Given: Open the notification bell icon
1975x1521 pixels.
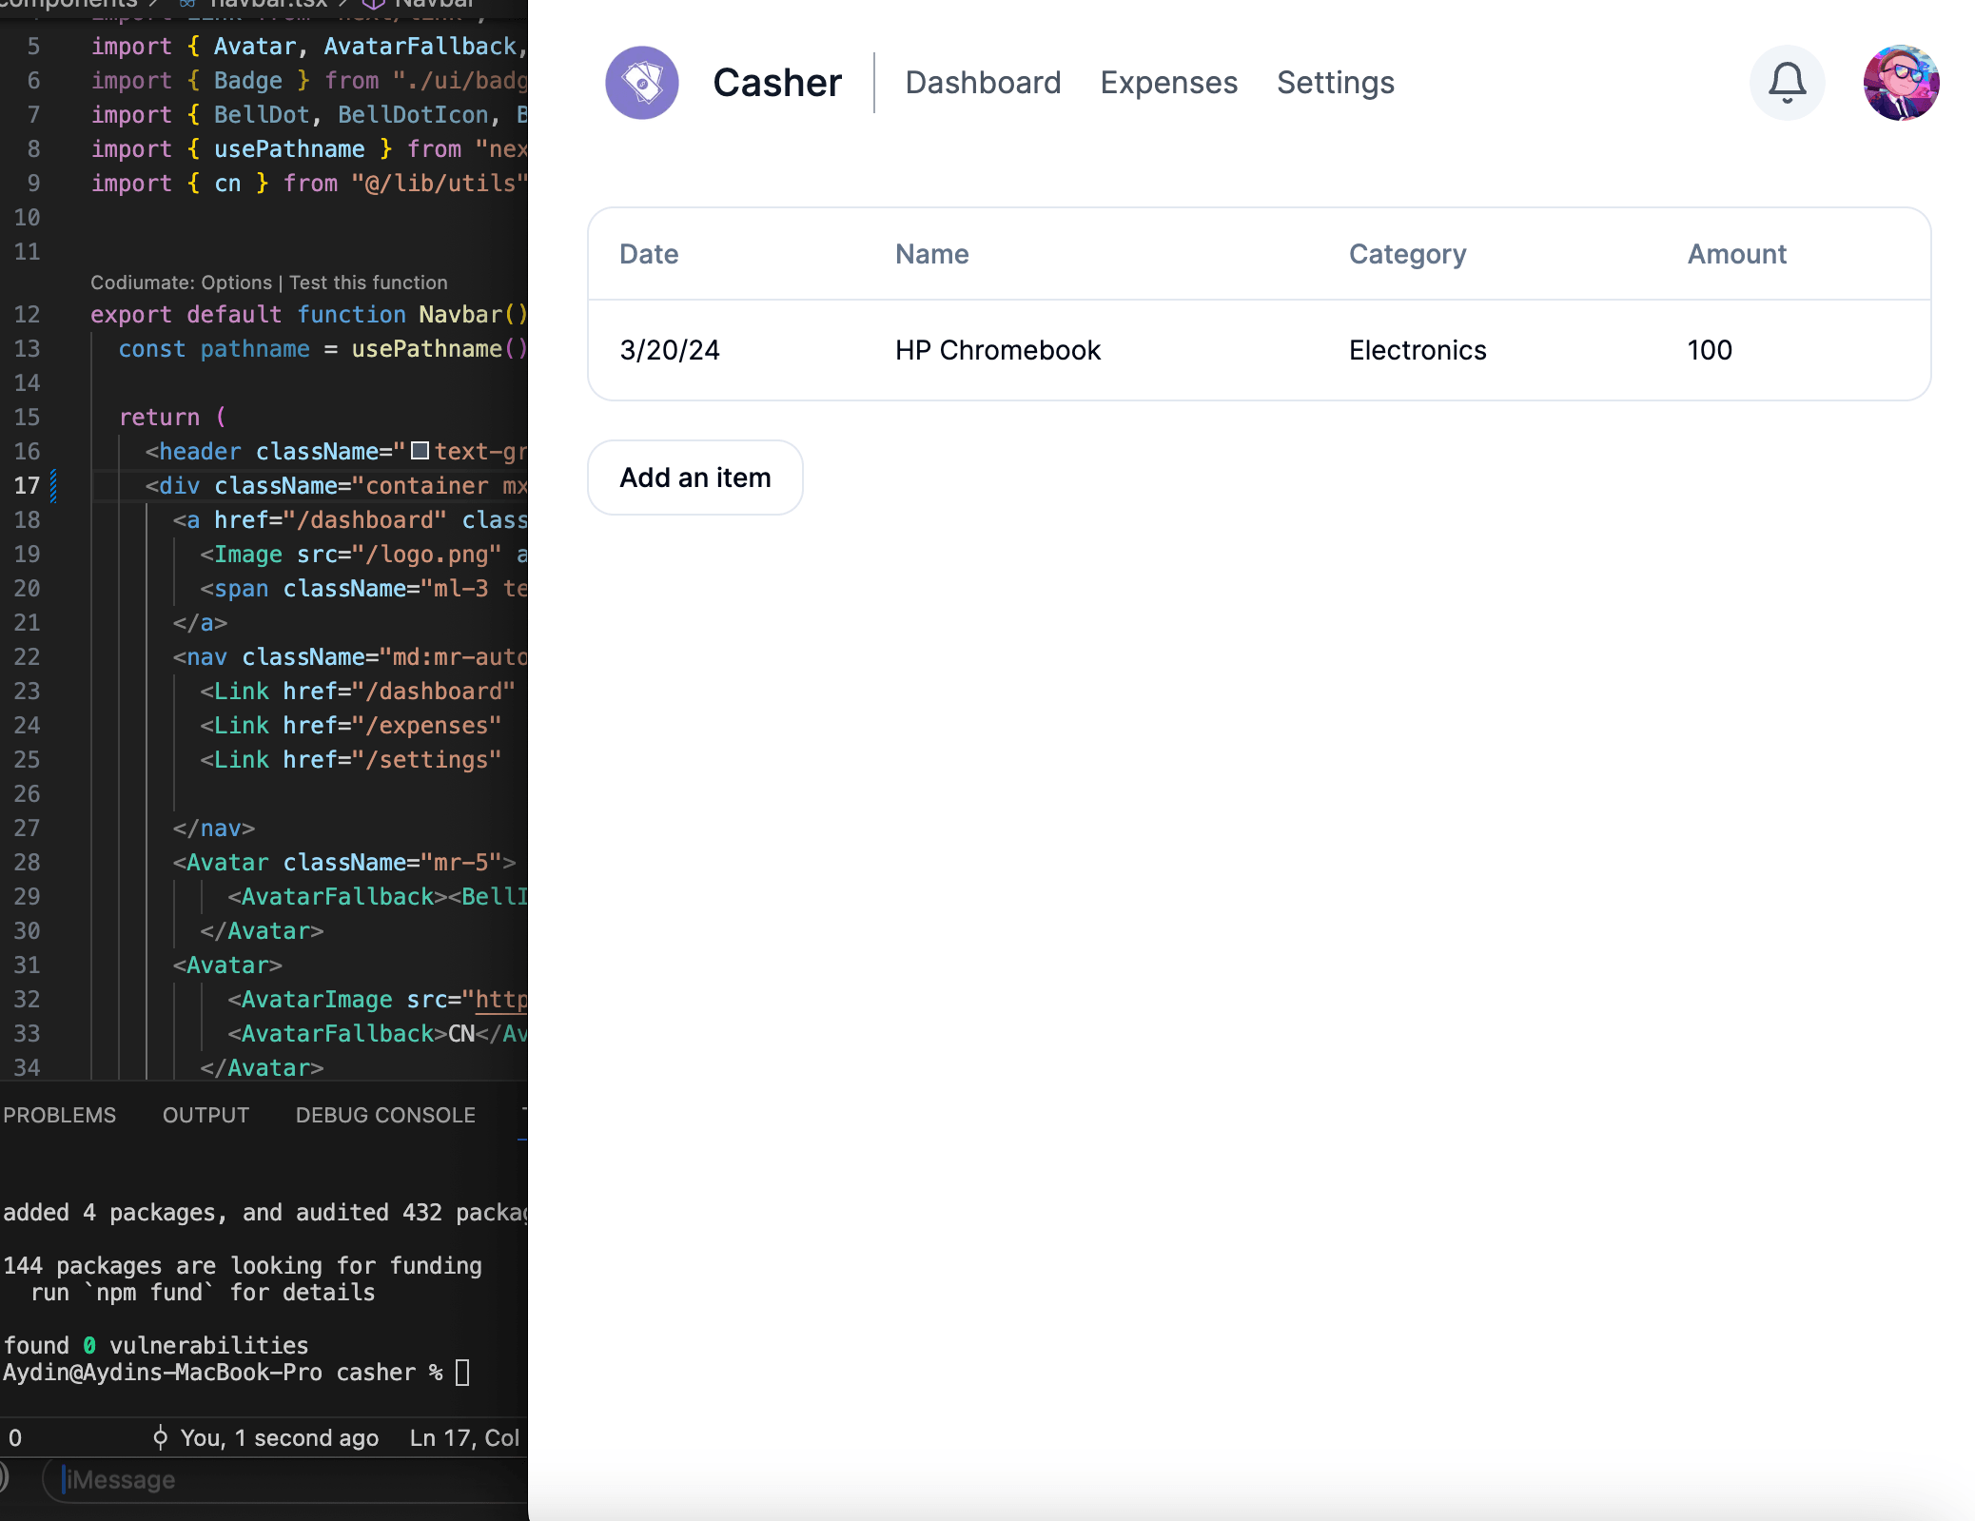Looking at the screenshot, I should point(1785,82).
